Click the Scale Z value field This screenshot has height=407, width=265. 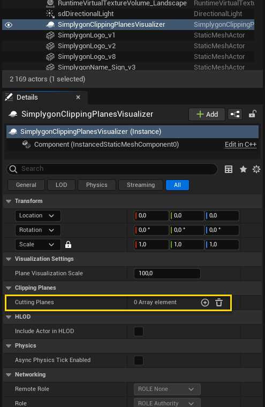click(x=222, y=245)
